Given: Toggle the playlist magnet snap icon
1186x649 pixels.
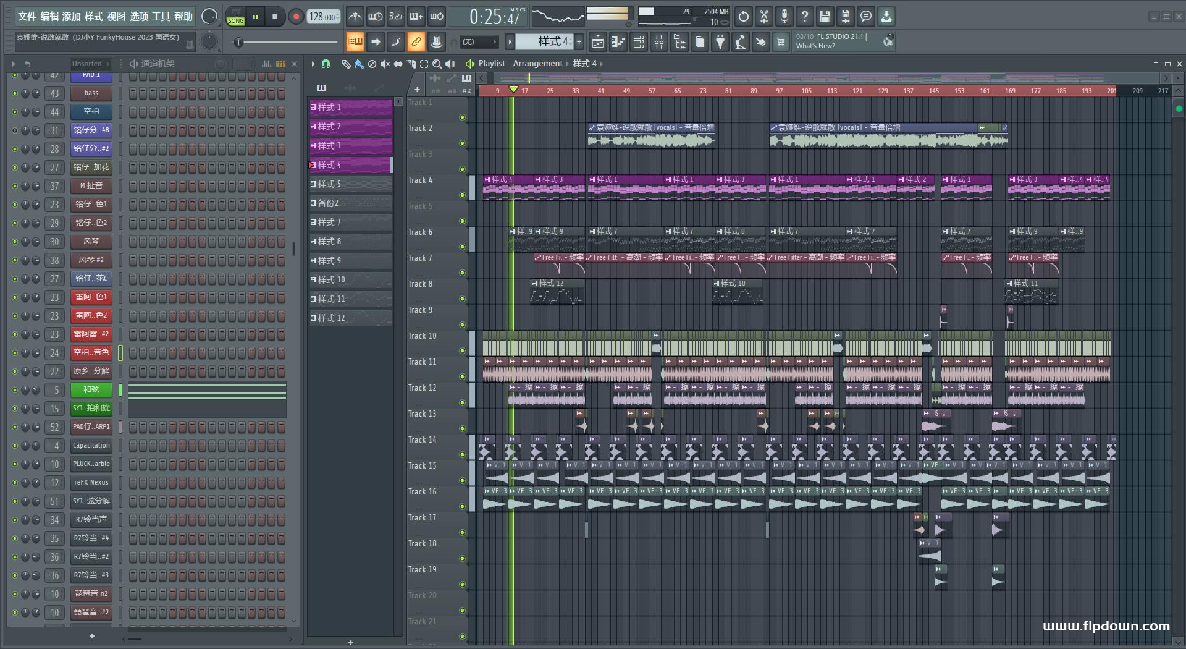Looking at the screenshot, I should (326, 64).
